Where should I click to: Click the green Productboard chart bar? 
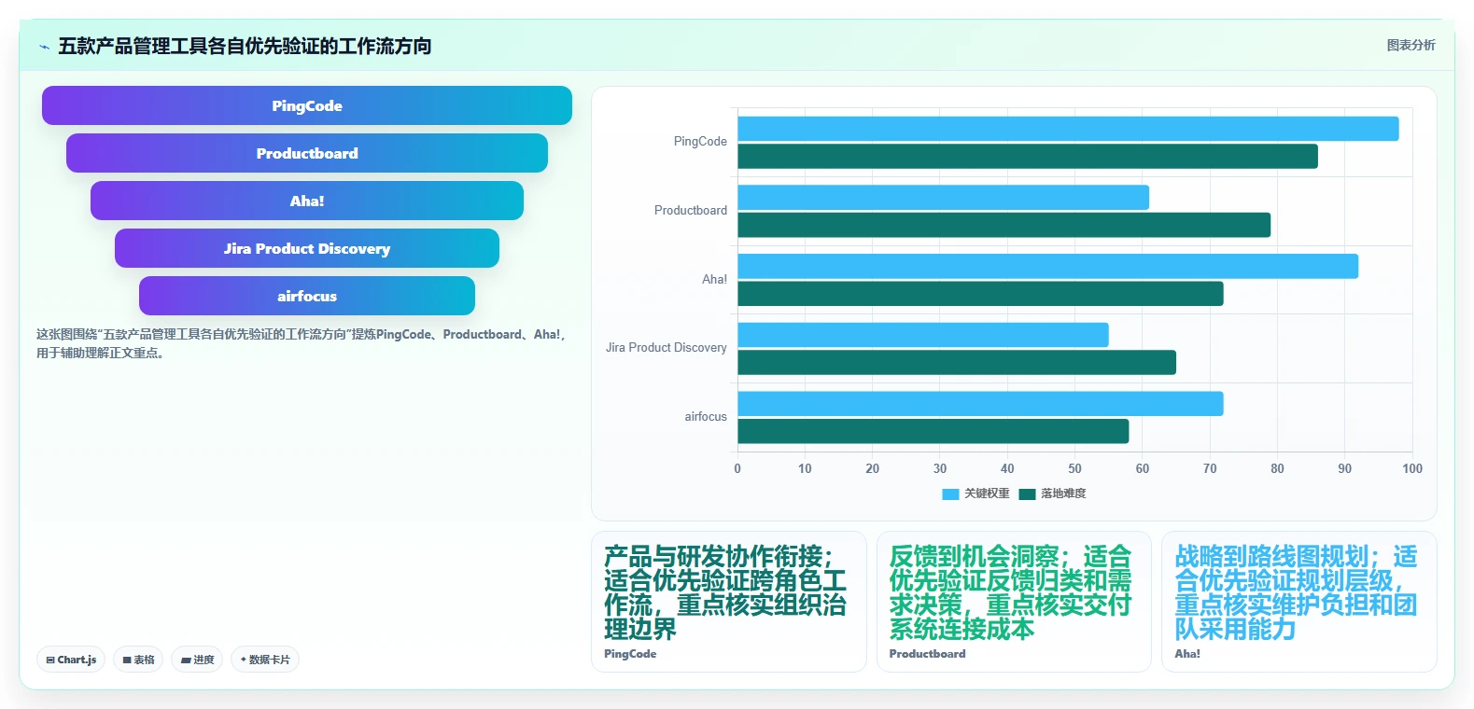click(1004, 225)
